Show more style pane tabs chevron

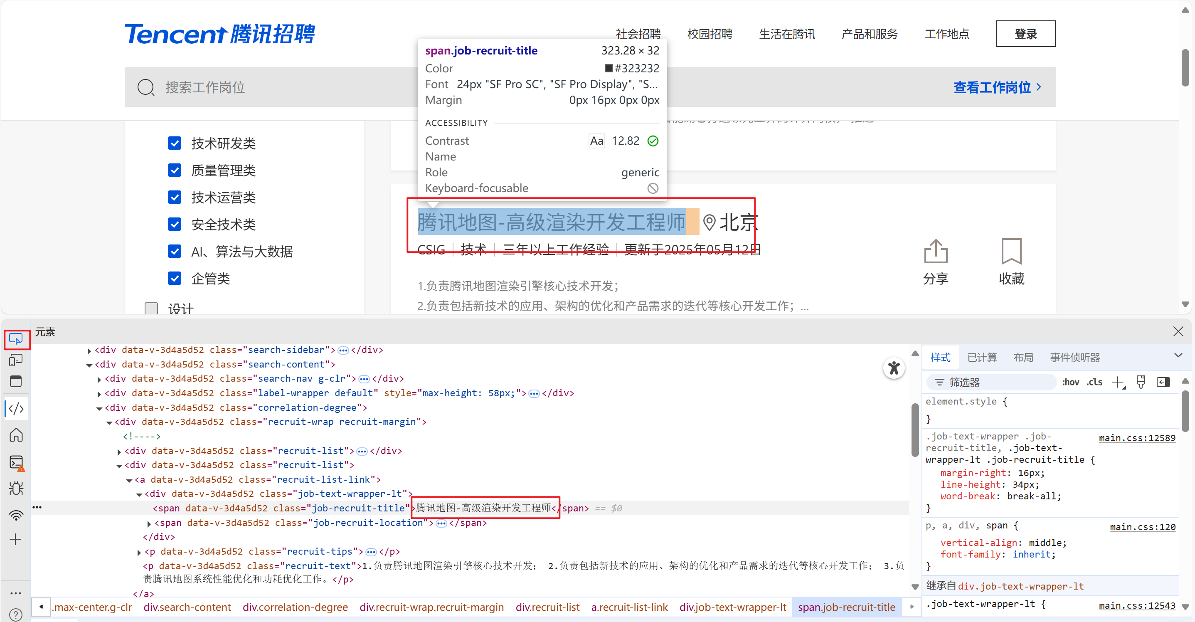click(x=1178, y=355)
